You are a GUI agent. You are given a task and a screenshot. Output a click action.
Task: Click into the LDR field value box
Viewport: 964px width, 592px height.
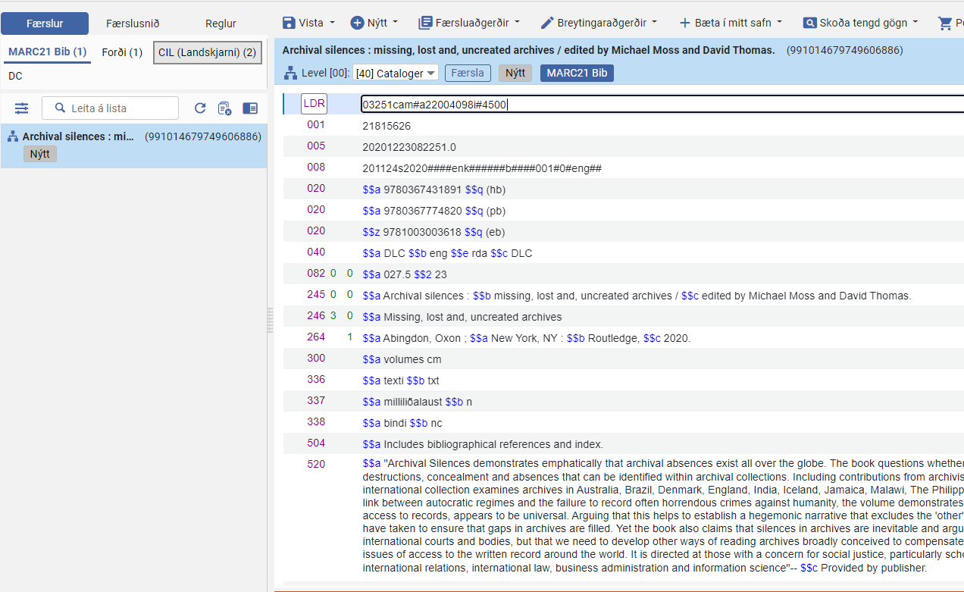tap(662, 105)
